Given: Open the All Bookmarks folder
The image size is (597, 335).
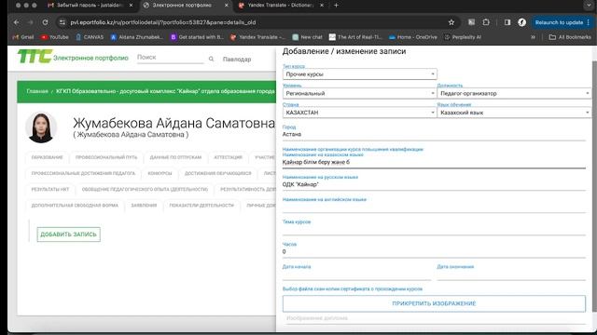Looking at the screenshot, I should click(570, 37).
